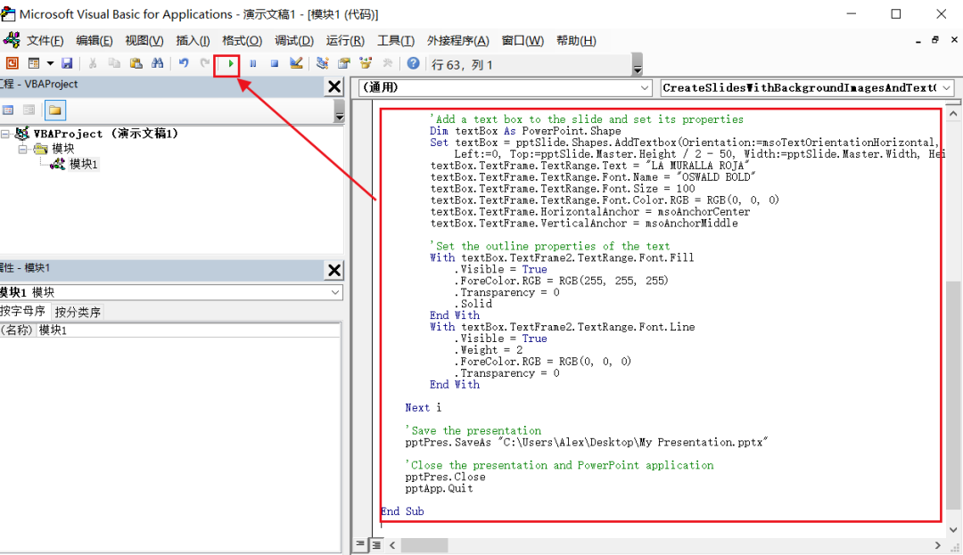Open Find with the binoculars icon
Image resolution: width=963 pixels, height=555 pixels.
coord(157,63)
